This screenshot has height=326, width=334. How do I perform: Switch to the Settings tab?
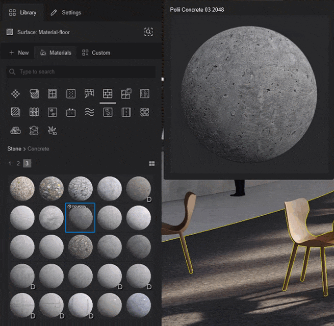66,12
